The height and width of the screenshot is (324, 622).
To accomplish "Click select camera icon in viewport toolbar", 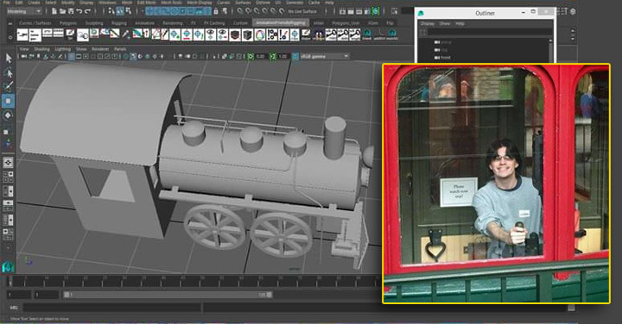I will click(24, 57).
